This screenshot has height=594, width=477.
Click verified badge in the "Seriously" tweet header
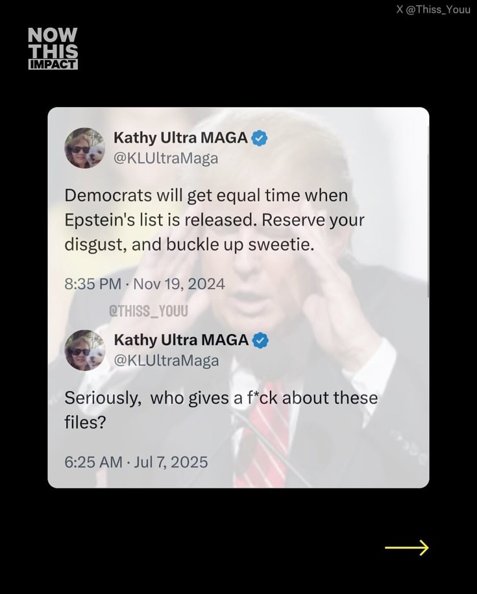point(261,340)
